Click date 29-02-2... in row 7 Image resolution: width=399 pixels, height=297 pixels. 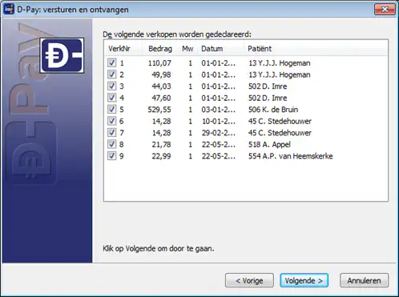click(219, 133)
